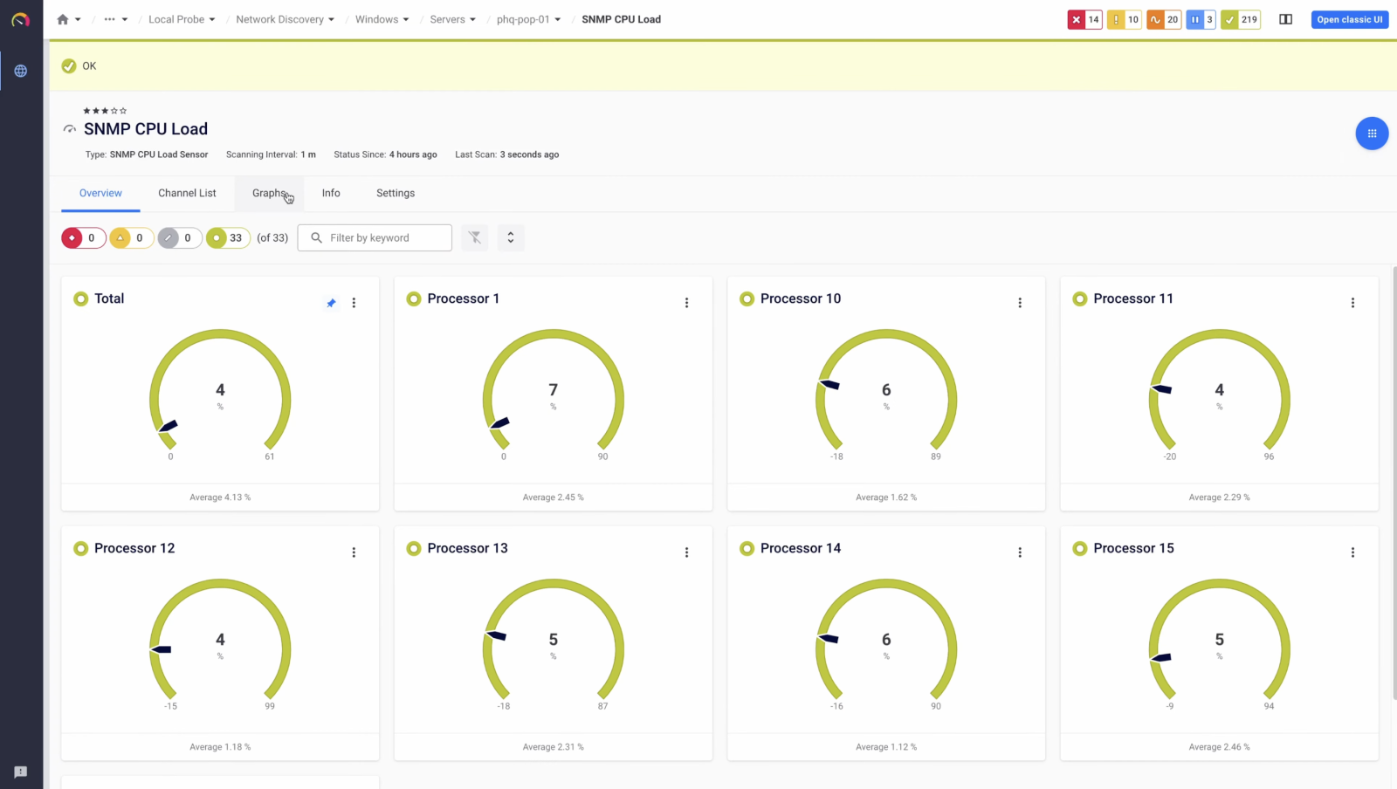
Task: Click the red down-sensors badge showing 14
Action: 1084,19
